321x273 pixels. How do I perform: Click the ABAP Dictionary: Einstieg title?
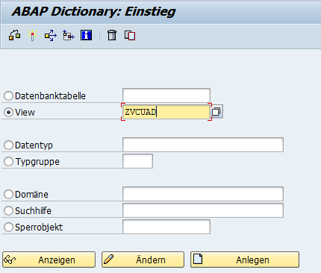[x=94, y=12]
